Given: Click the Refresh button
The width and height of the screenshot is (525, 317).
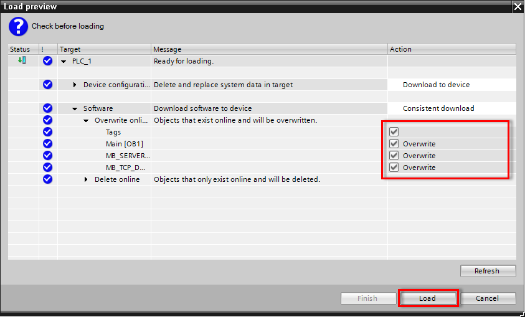Looking at the screenshot, I should tap(488, 271).
